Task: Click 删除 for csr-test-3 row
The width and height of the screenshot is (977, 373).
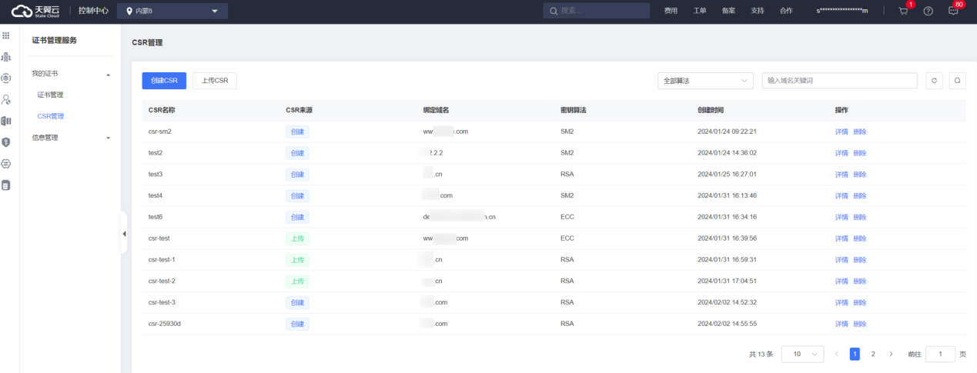Action: [x=859, y=302]
